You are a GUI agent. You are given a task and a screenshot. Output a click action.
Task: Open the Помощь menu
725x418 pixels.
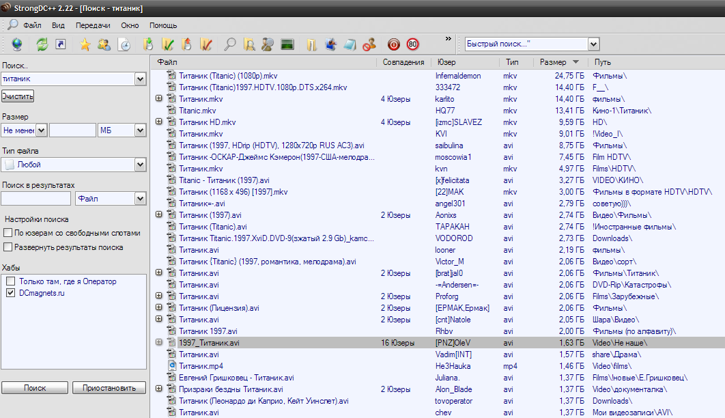(163, 25)
